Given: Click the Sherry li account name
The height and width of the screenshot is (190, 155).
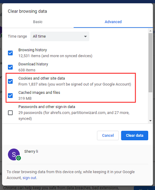Looking at the screenshot, I should coord(31,151).
